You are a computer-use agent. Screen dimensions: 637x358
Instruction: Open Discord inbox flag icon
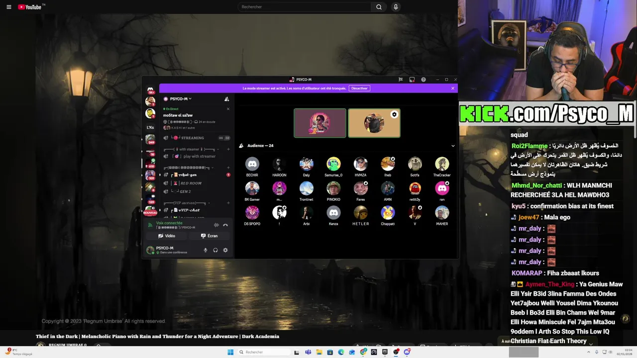(401, 80)
